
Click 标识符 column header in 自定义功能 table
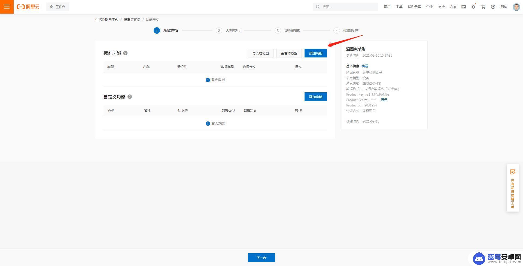[183, 111]
